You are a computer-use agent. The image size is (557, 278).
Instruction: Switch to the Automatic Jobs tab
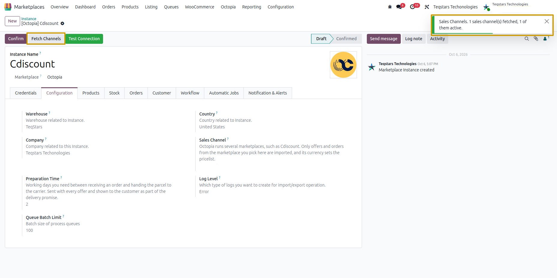224,93
